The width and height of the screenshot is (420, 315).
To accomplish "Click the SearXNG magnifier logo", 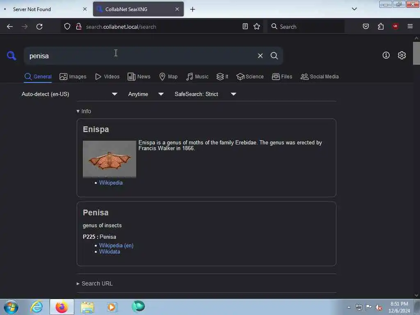I will click(11, 56).
